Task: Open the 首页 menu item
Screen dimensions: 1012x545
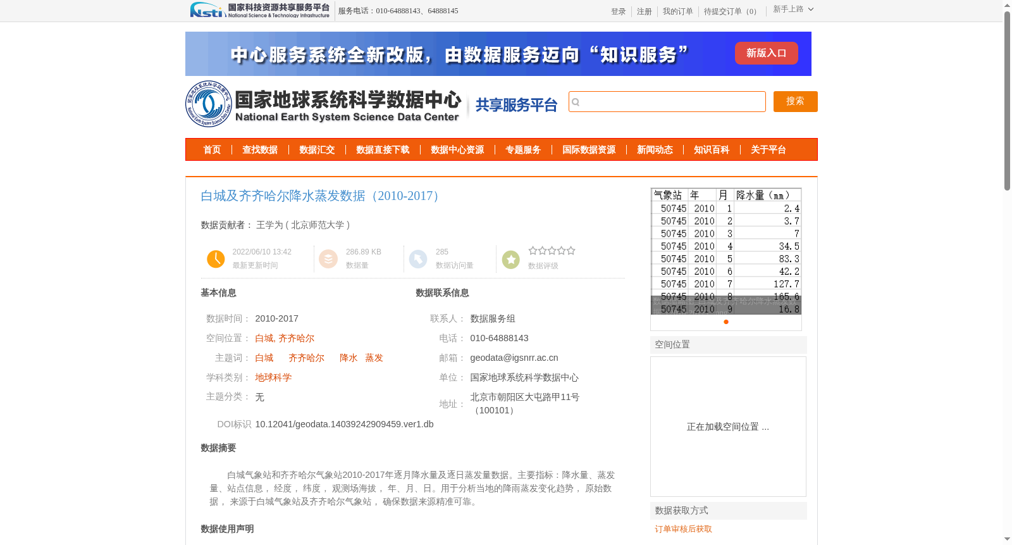Action: [x=212, y=150]
